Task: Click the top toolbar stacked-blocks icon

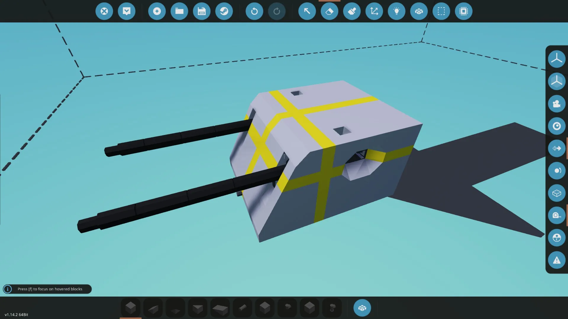Action: point(419,11)
